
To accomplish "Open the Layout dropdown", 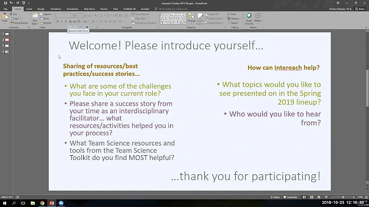I will pos(46,14).
